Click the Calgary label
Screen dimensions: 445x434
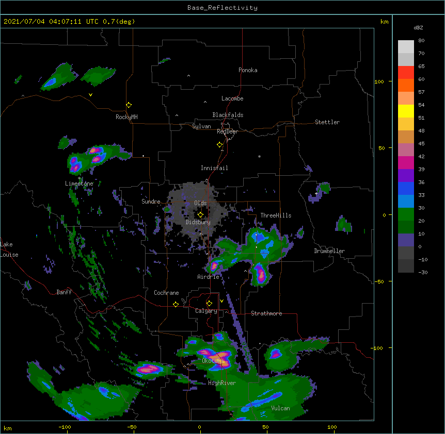[206, 311]
